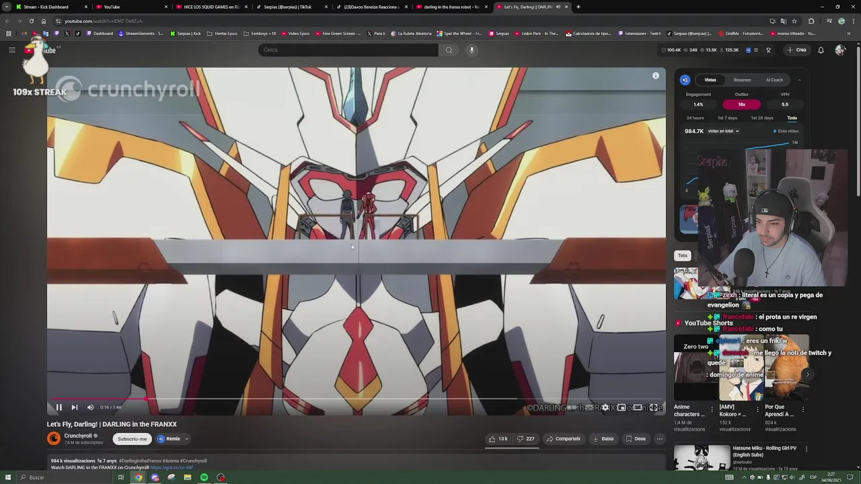The width and height of the screenshot is (861, 484).
Task: Open the Windows Task View button
Action: point(120,477)
